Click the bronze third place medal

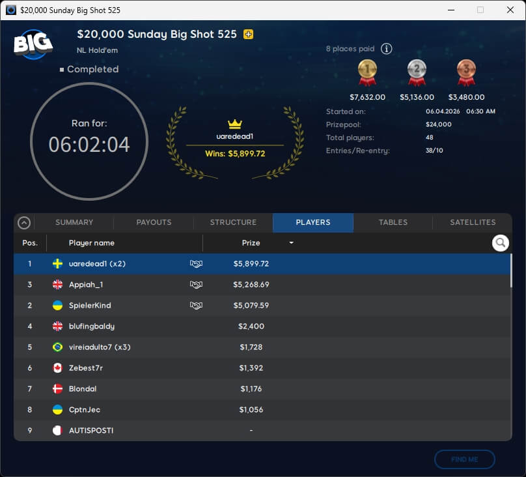466,72
